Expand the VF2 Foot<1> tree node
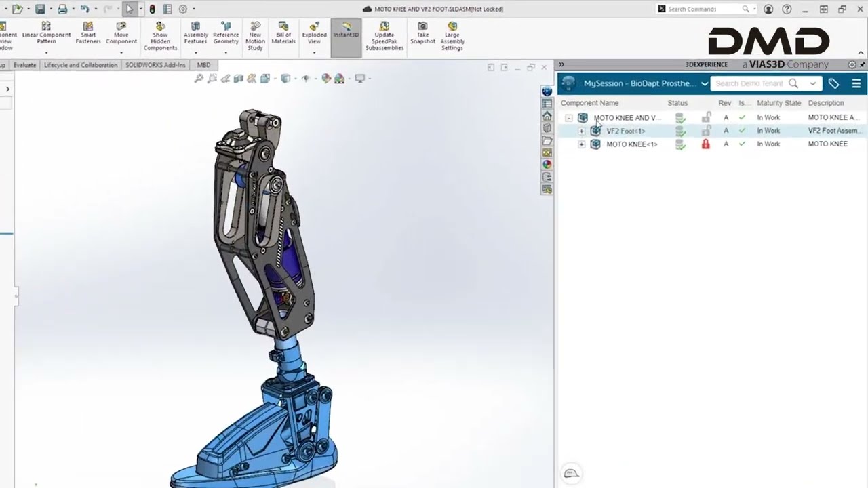Viewport: 868px width, 488px height. (x=581, y=131)
